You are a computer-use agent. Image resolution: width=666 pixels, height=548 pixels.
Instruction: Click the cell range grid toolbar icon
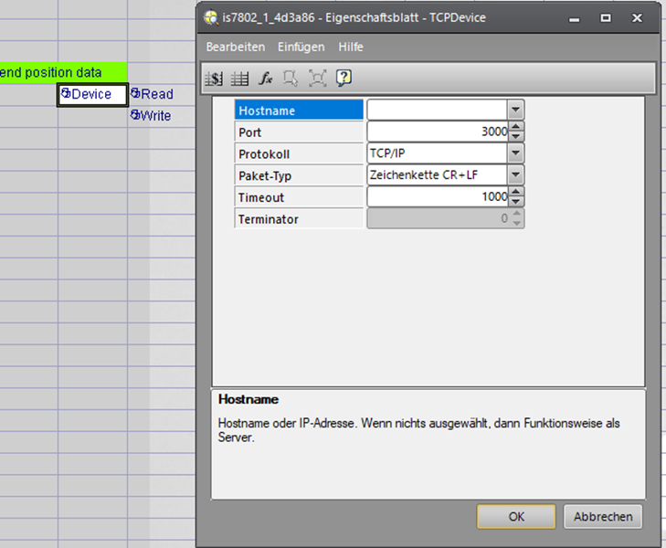pos(239,79)
